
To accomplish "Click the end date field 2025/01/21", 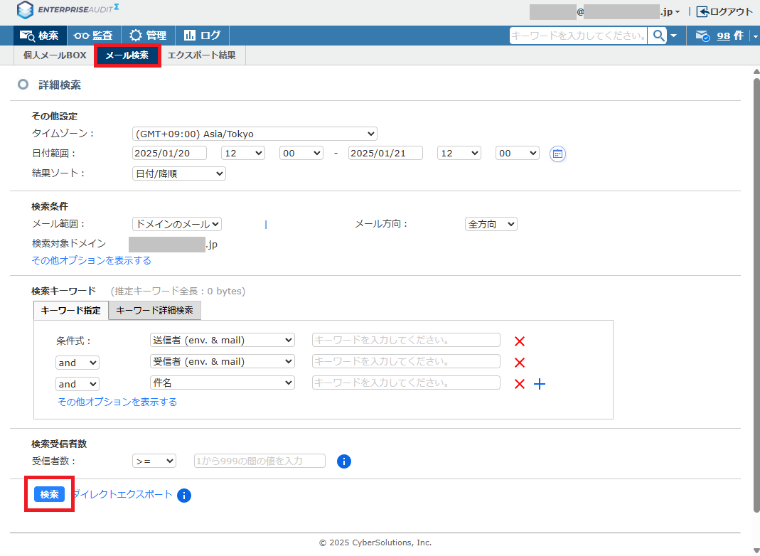I will pos(385,153).
